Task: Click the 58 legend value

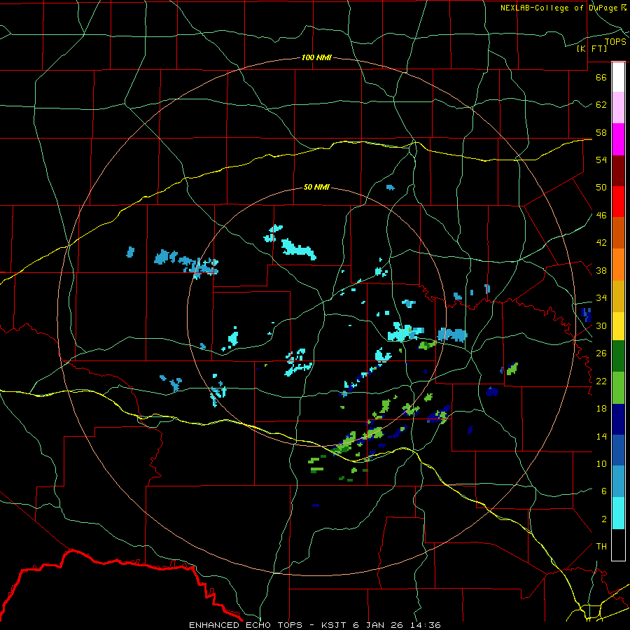Action: pyautogui.click(x=601, y=132)
